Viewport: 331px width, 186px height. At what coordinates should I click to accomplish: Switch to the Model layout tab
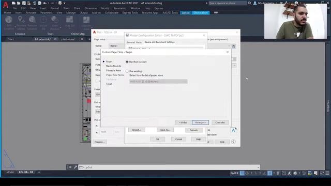coord(10,172)
